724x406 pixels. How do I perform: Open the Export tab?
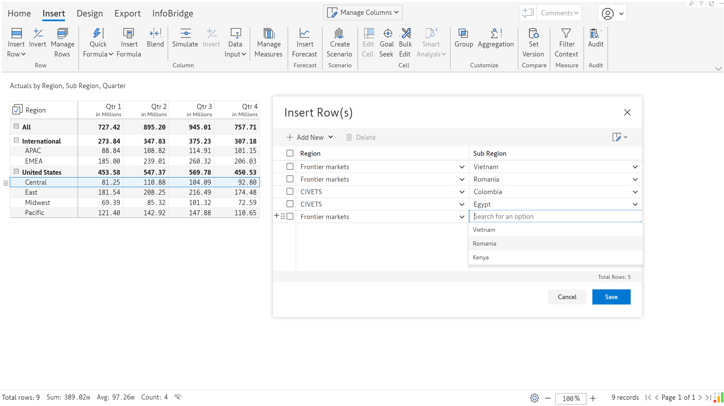click(127, 13)
